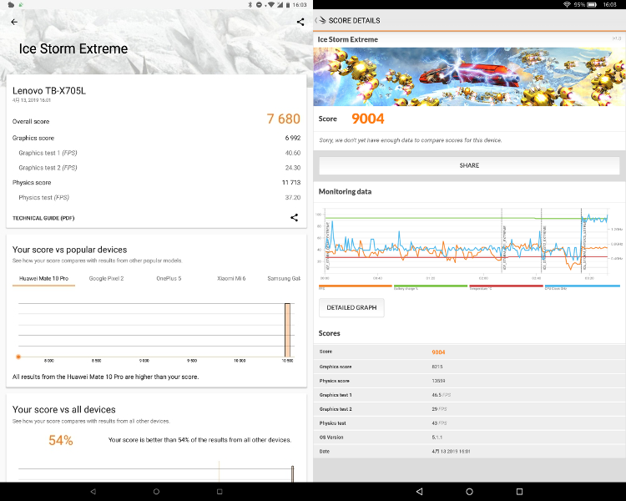
Task: Tap the monitoring data graph
Action: pos(469,244)
